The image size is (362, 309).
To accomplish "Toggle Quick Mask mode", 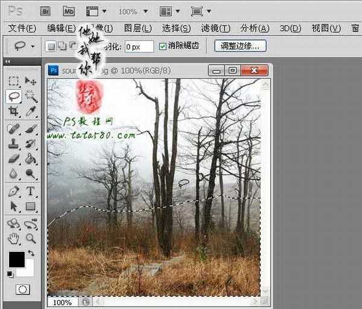I will [x=22, y=290].
